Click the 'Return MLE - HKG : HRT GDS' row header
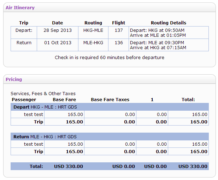The width and height of the screenshot is (218, 180). pyautogui.click(x=45, y=137)
